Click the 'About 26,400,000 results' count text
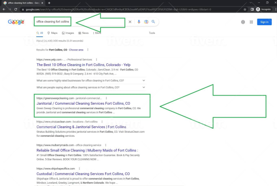The width and height of the screenshot is (277, 186). 60,41
